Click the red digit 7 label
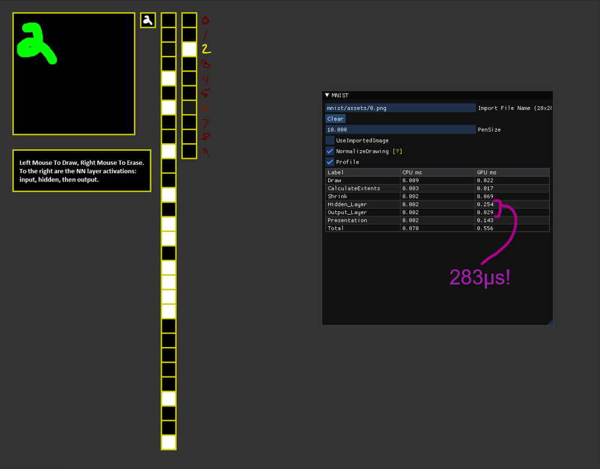 [x=204, y=123]
